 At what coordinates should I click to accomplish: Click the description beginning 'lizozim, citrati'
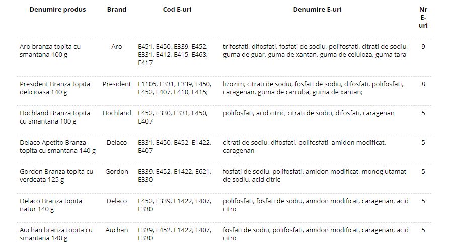point(313,88)
